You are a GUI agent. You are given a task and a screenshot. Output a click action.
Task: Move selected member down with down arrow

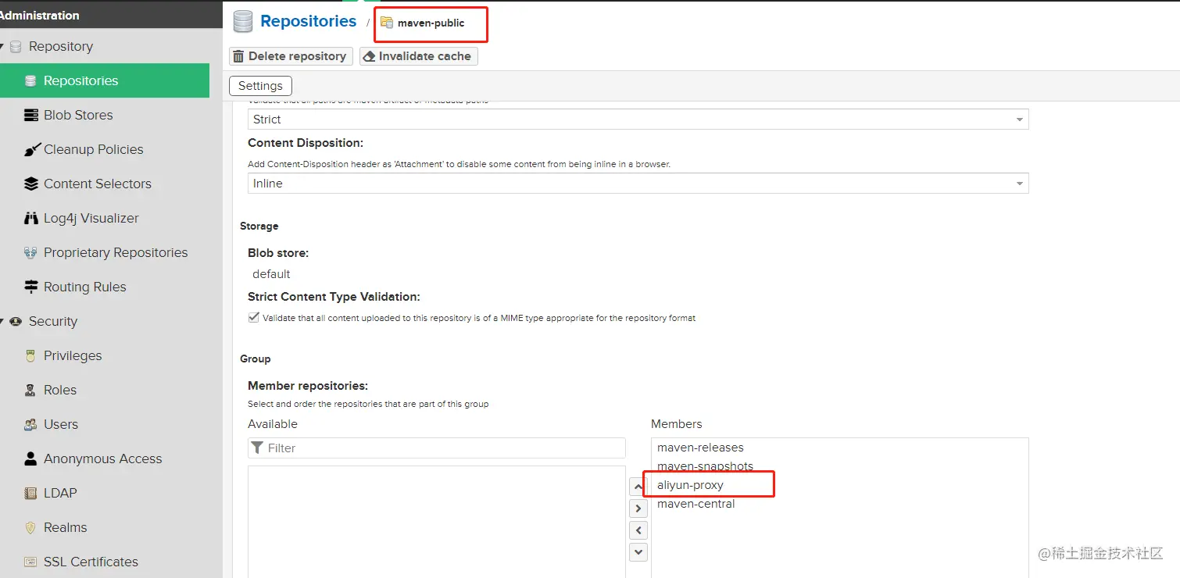click(638, 552)
